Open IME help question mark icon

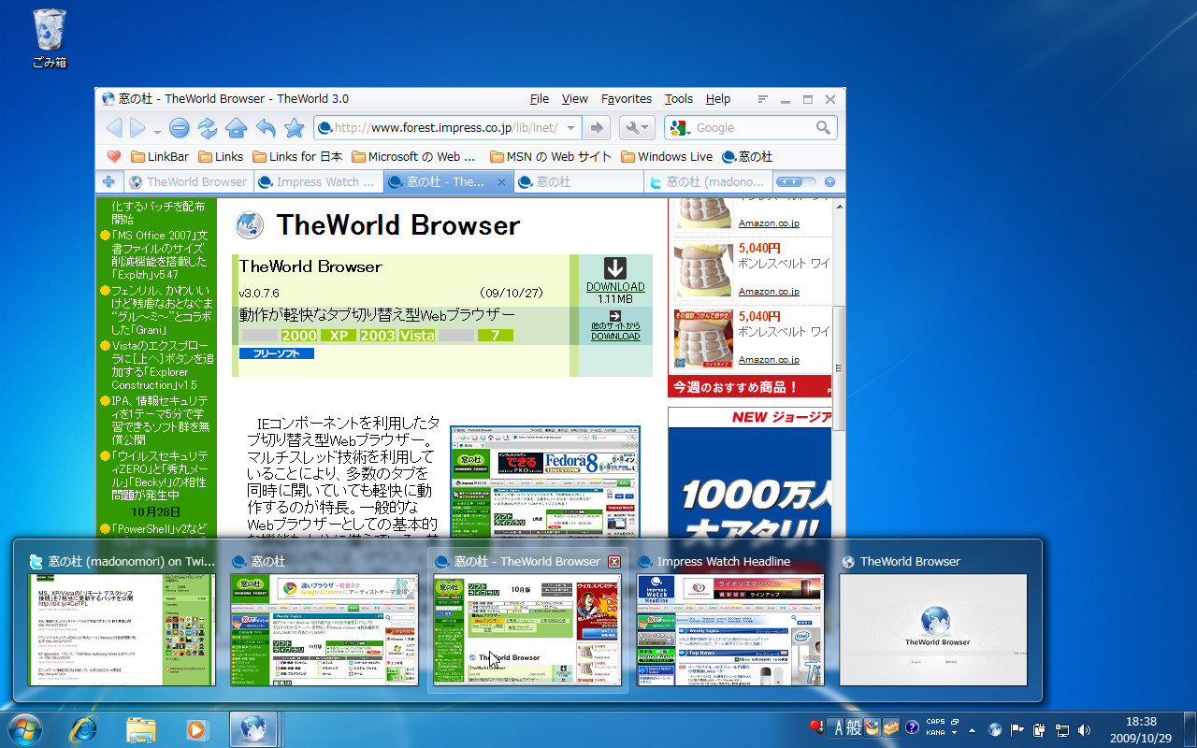912,728
